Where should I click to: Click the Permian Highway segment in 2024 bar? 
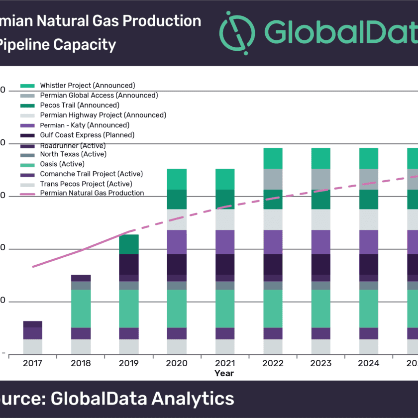click(x=369, y=219)
